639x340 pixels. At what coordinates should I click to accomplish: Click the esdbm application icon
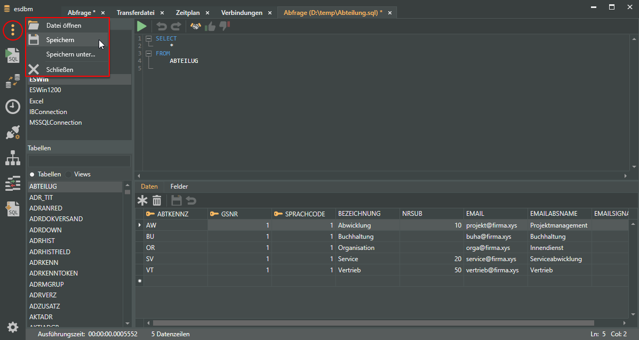tap(7, 9)
